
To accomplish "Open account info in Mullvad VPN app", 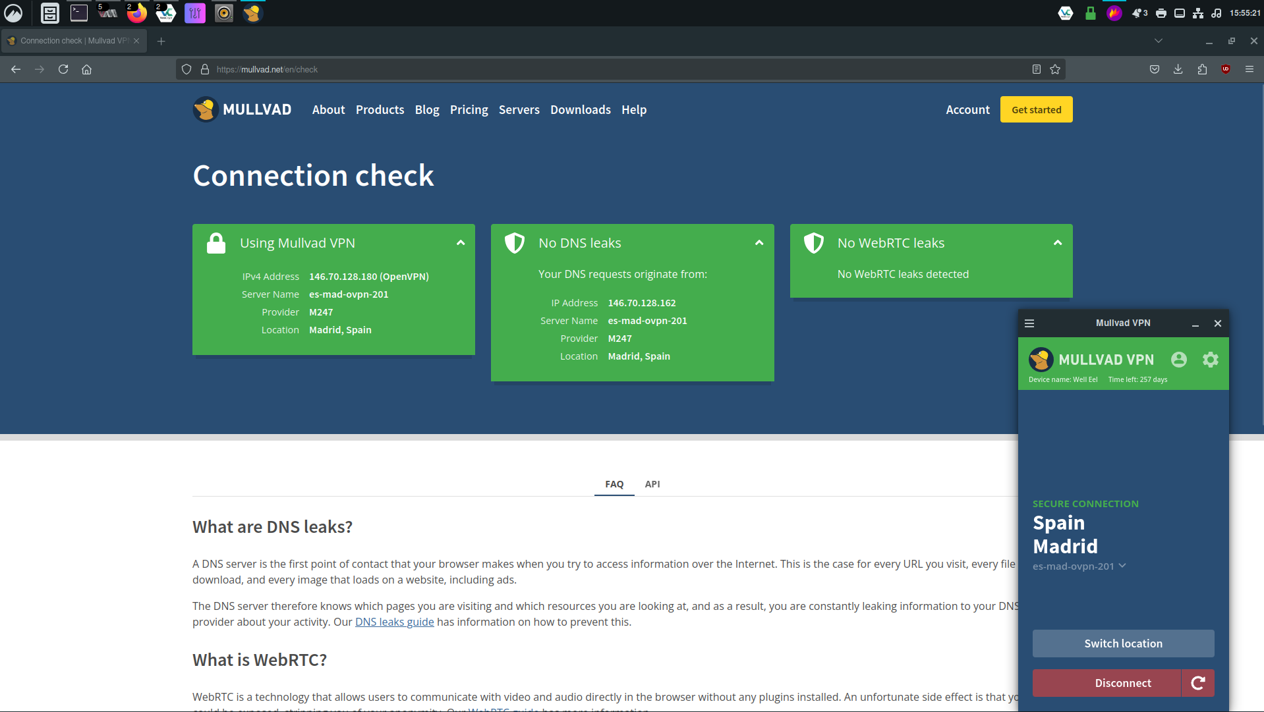I will 1179,360.
